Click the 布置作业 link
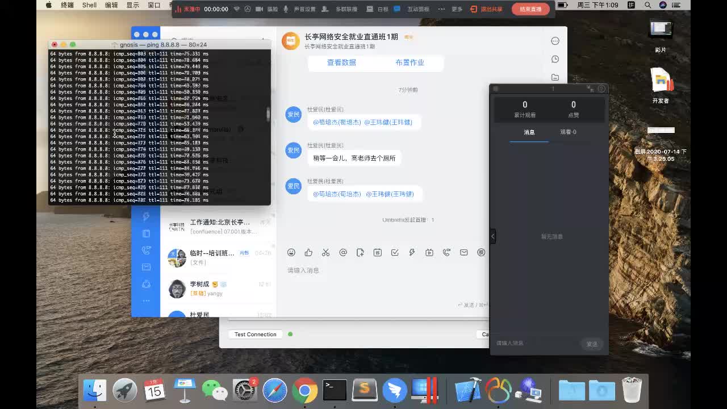Image resolution: width=727 pixels, height=409 pixels. (410, 62)
